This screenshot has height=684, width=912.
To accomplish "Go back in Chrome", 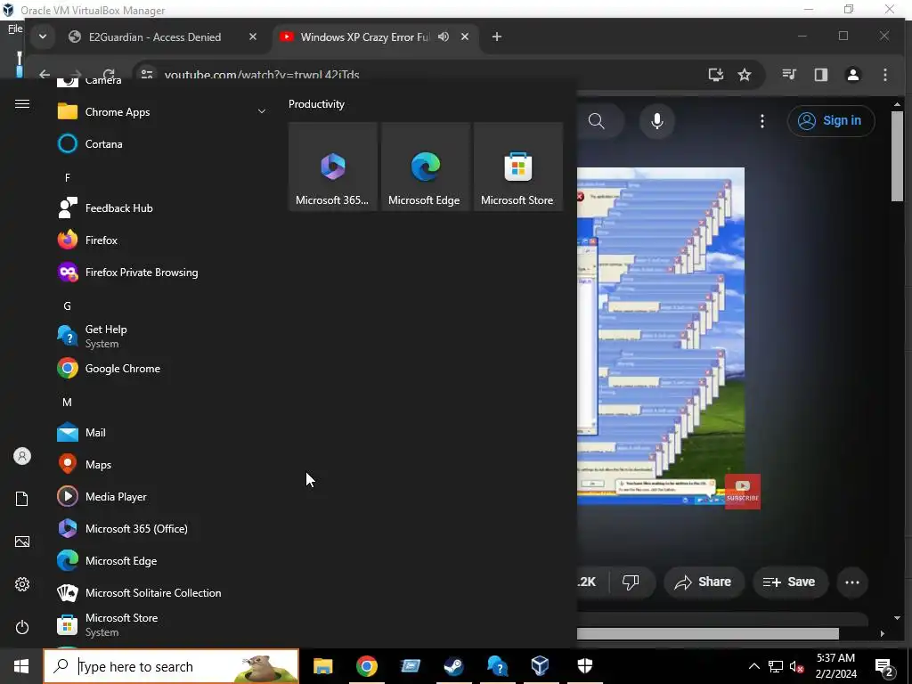I will [45, 75].
